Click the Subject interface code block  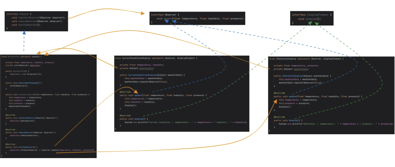tap(37, 21)
